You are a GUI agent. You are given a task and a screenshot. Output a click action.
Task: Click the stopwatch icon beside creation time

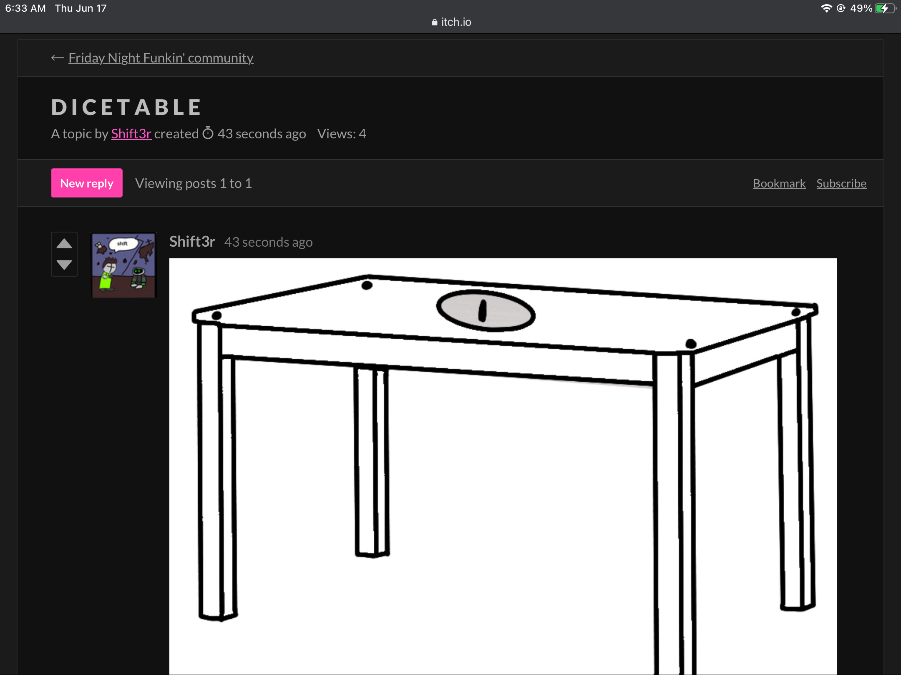click(208, 133)
